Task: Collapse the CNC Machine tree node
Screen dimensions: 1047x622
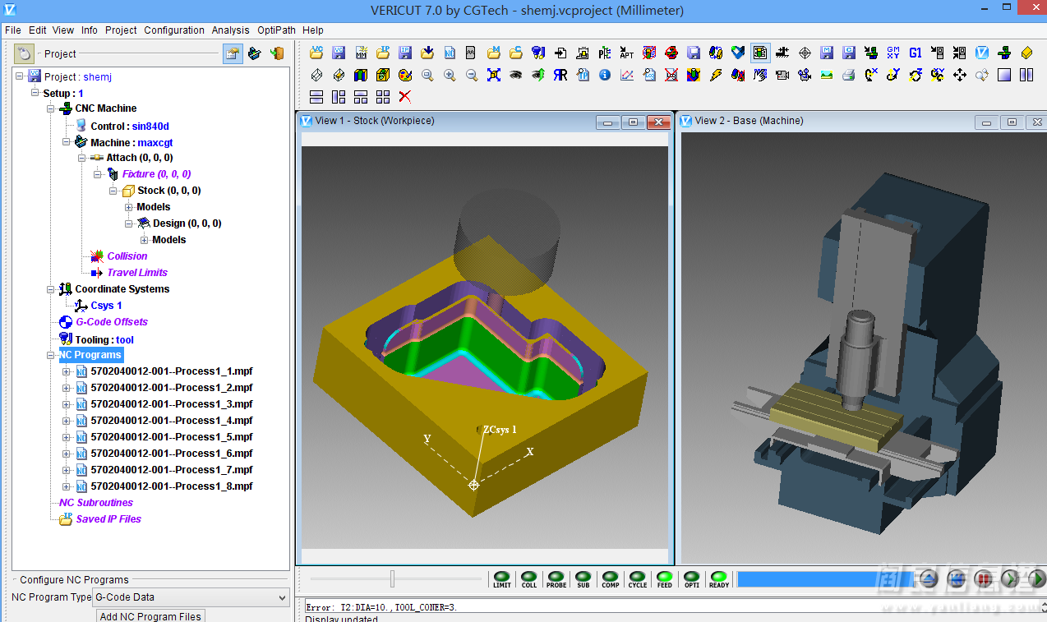Action: (x=51, y=108)
